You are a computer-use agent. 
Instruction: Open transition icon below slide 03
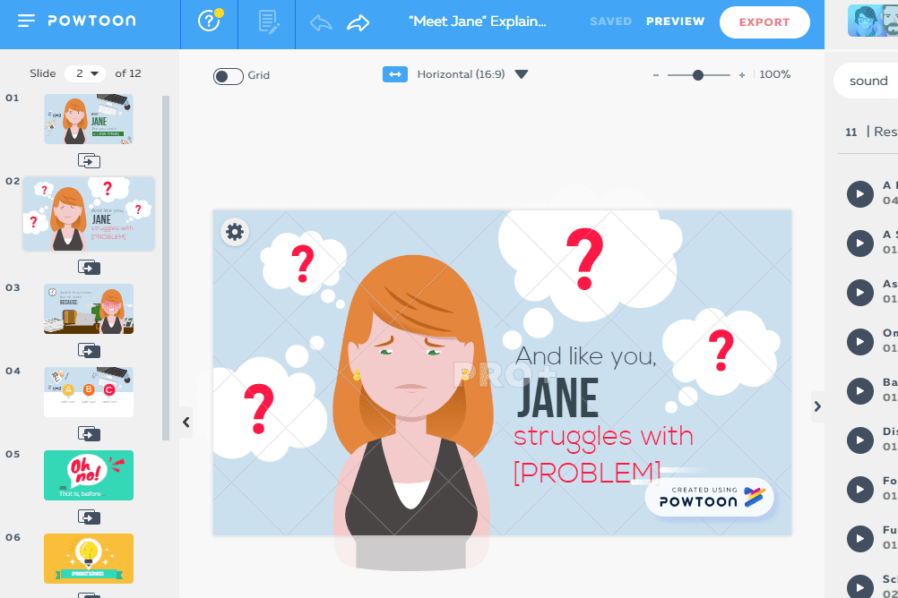(89, 350)
